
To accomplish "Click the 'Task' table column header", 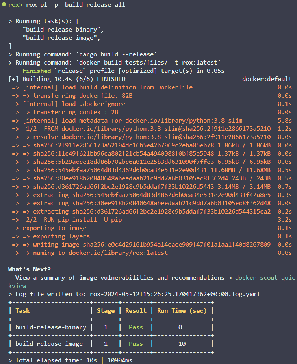I will (x=22, y=311).
